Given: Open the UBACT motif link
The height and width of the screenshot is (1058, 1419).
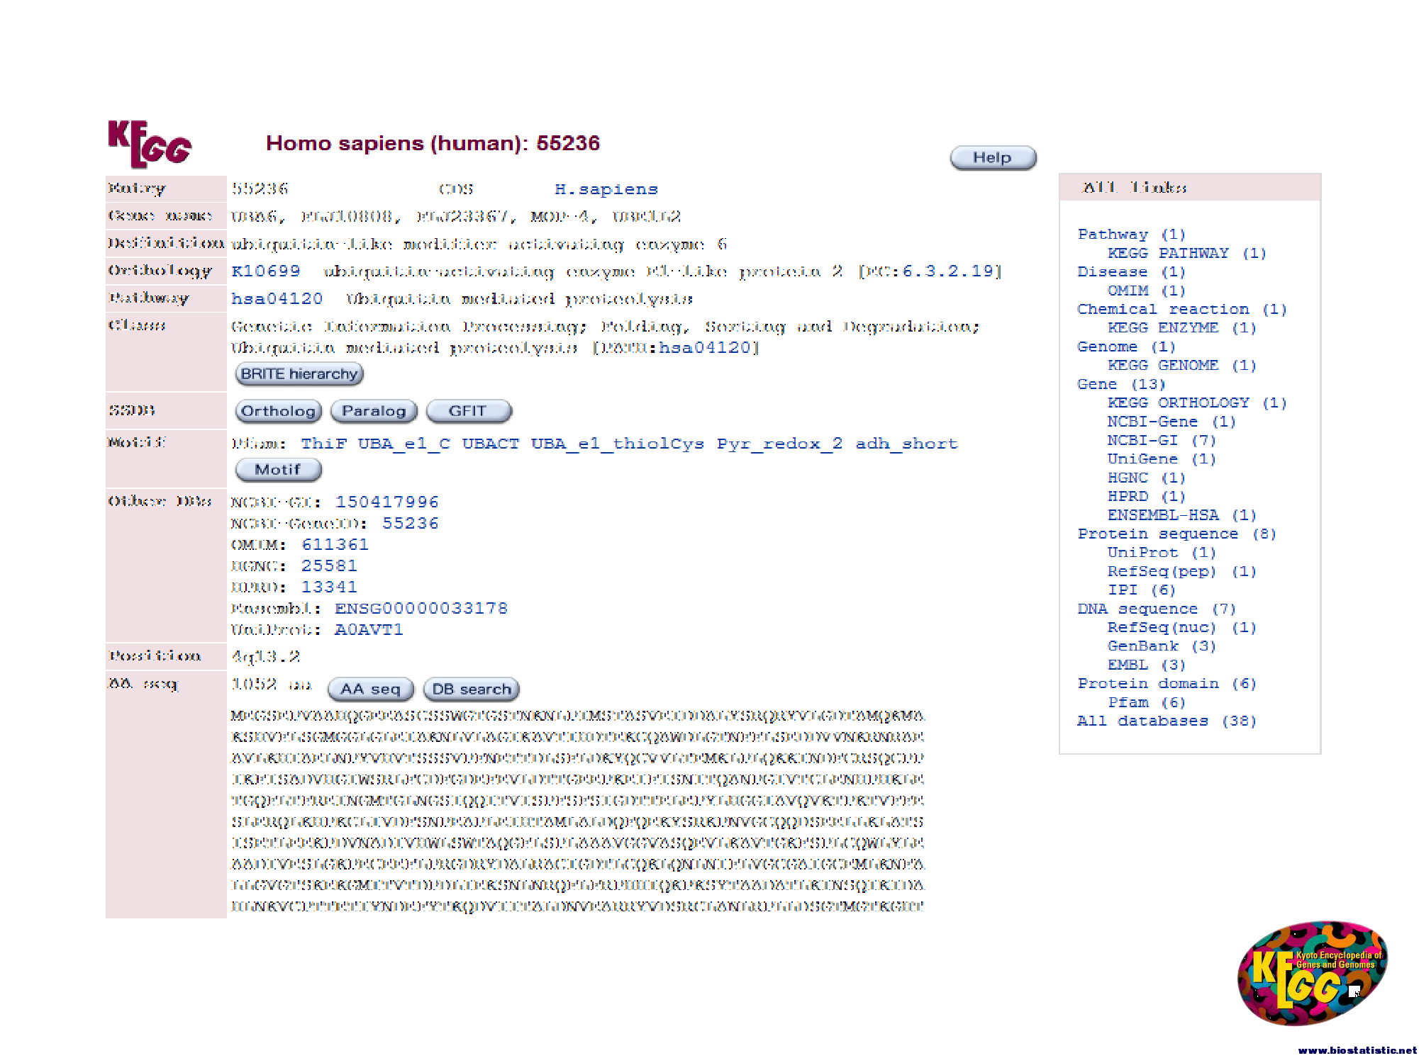Looking at the screenshot, I should pos(491,444).
